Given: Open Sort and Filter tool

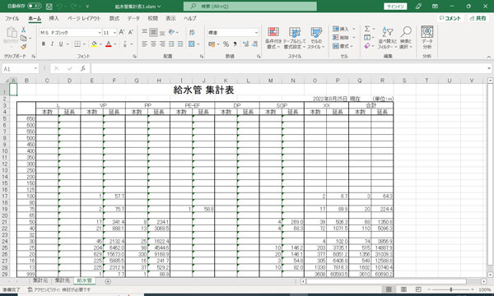Looking at the screenshot, I should 387,38.
